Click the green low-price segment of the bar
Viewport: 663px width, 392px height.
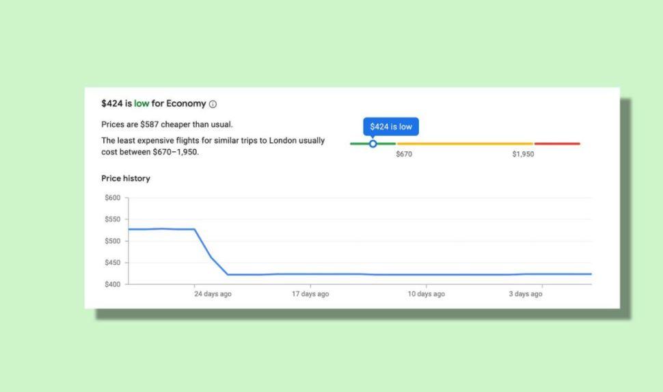373,144
